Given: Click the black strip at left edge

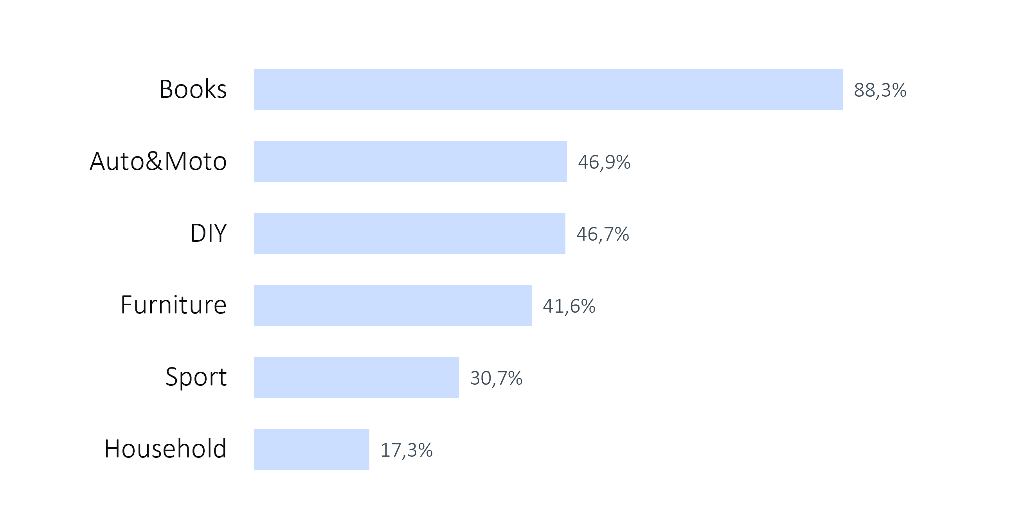Looking at the screenshot, I should (24, 257).
